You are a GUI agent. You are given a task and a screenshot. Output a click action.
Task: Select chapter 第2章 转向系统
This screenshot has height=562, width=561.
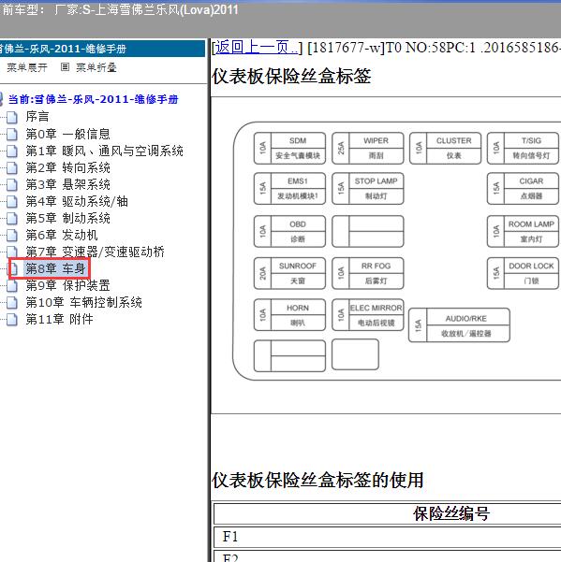67,167
